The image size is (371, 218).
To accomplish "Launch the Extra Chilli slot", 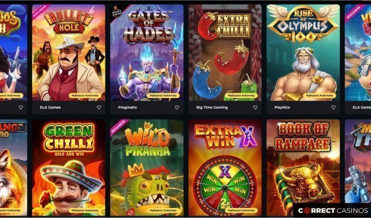I will click(x=225, y=53).
